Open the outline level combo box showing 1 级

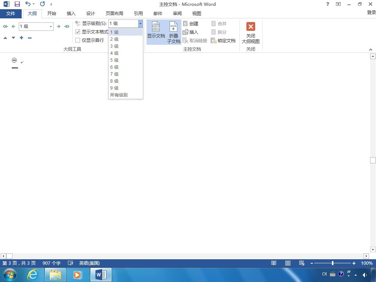point(36,26)
